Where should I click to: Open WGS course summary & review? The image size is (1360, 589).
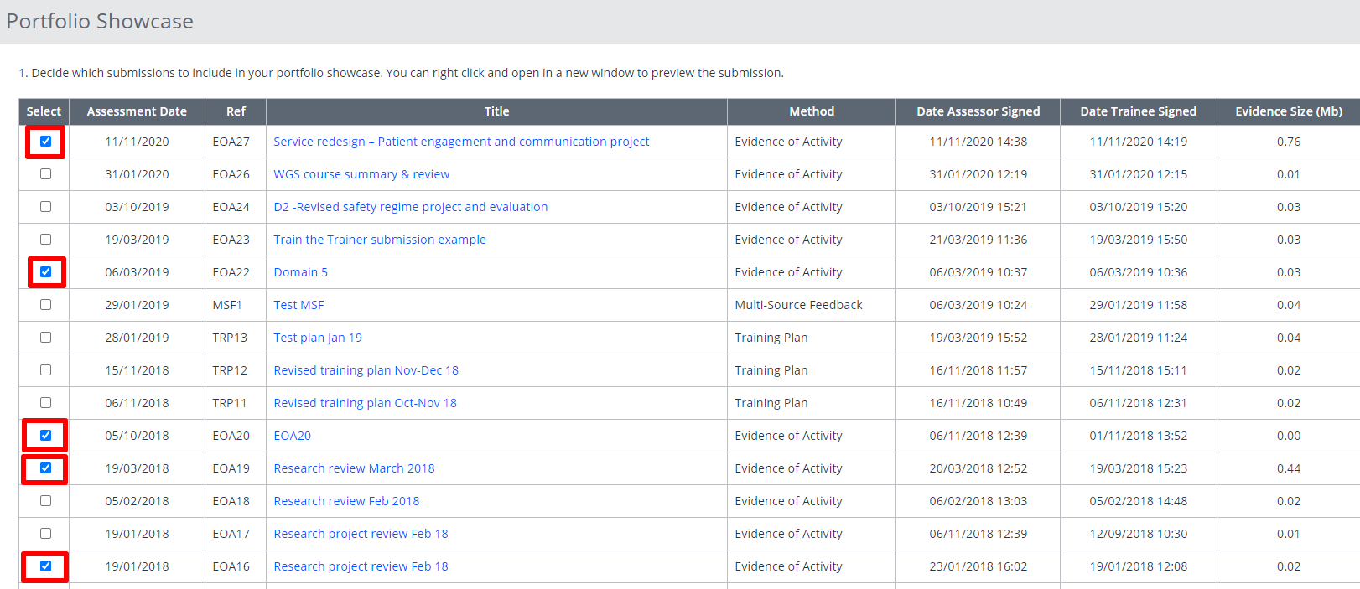[361, 174]
